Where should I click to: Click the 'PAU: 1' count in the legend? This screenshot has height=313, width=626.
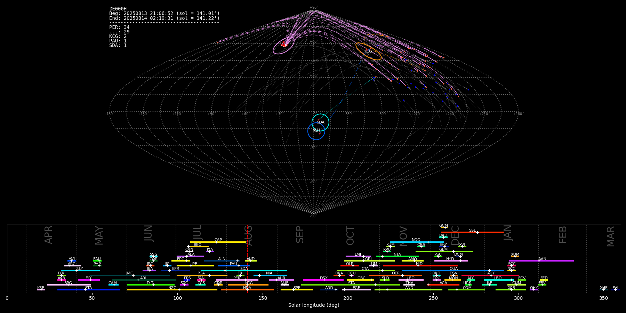[118, 41]
